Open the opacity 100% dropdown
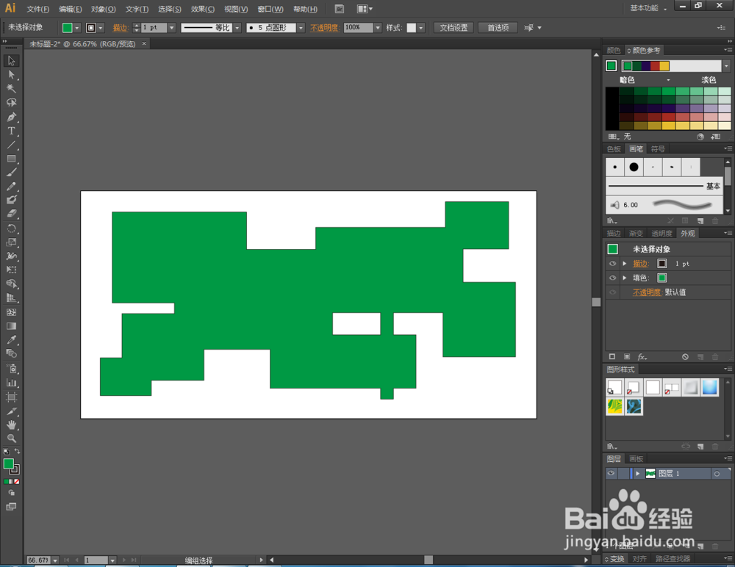This screenshot has width=735, height=567. coord(378,28)
